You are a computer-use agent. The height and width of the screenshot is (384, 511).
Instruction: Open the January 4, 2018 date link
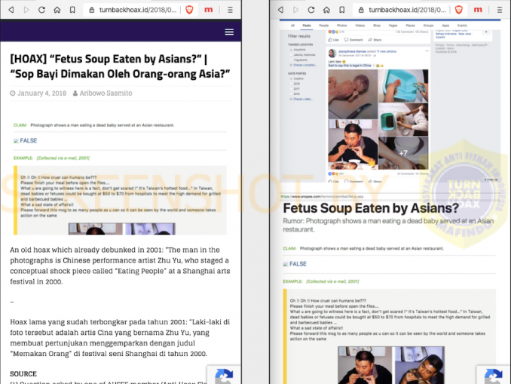pos(41,94)
